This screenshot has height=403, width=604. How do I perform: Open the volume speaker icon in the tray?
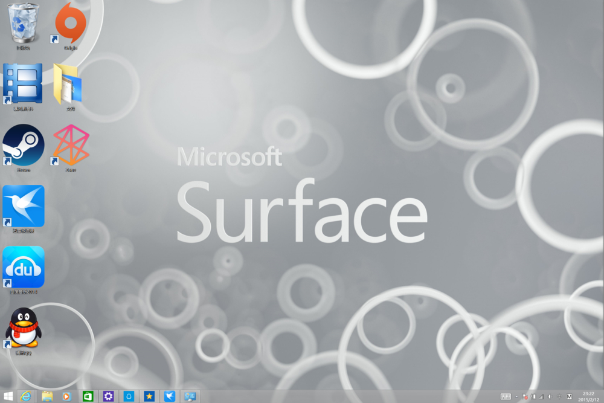point(550,396)
